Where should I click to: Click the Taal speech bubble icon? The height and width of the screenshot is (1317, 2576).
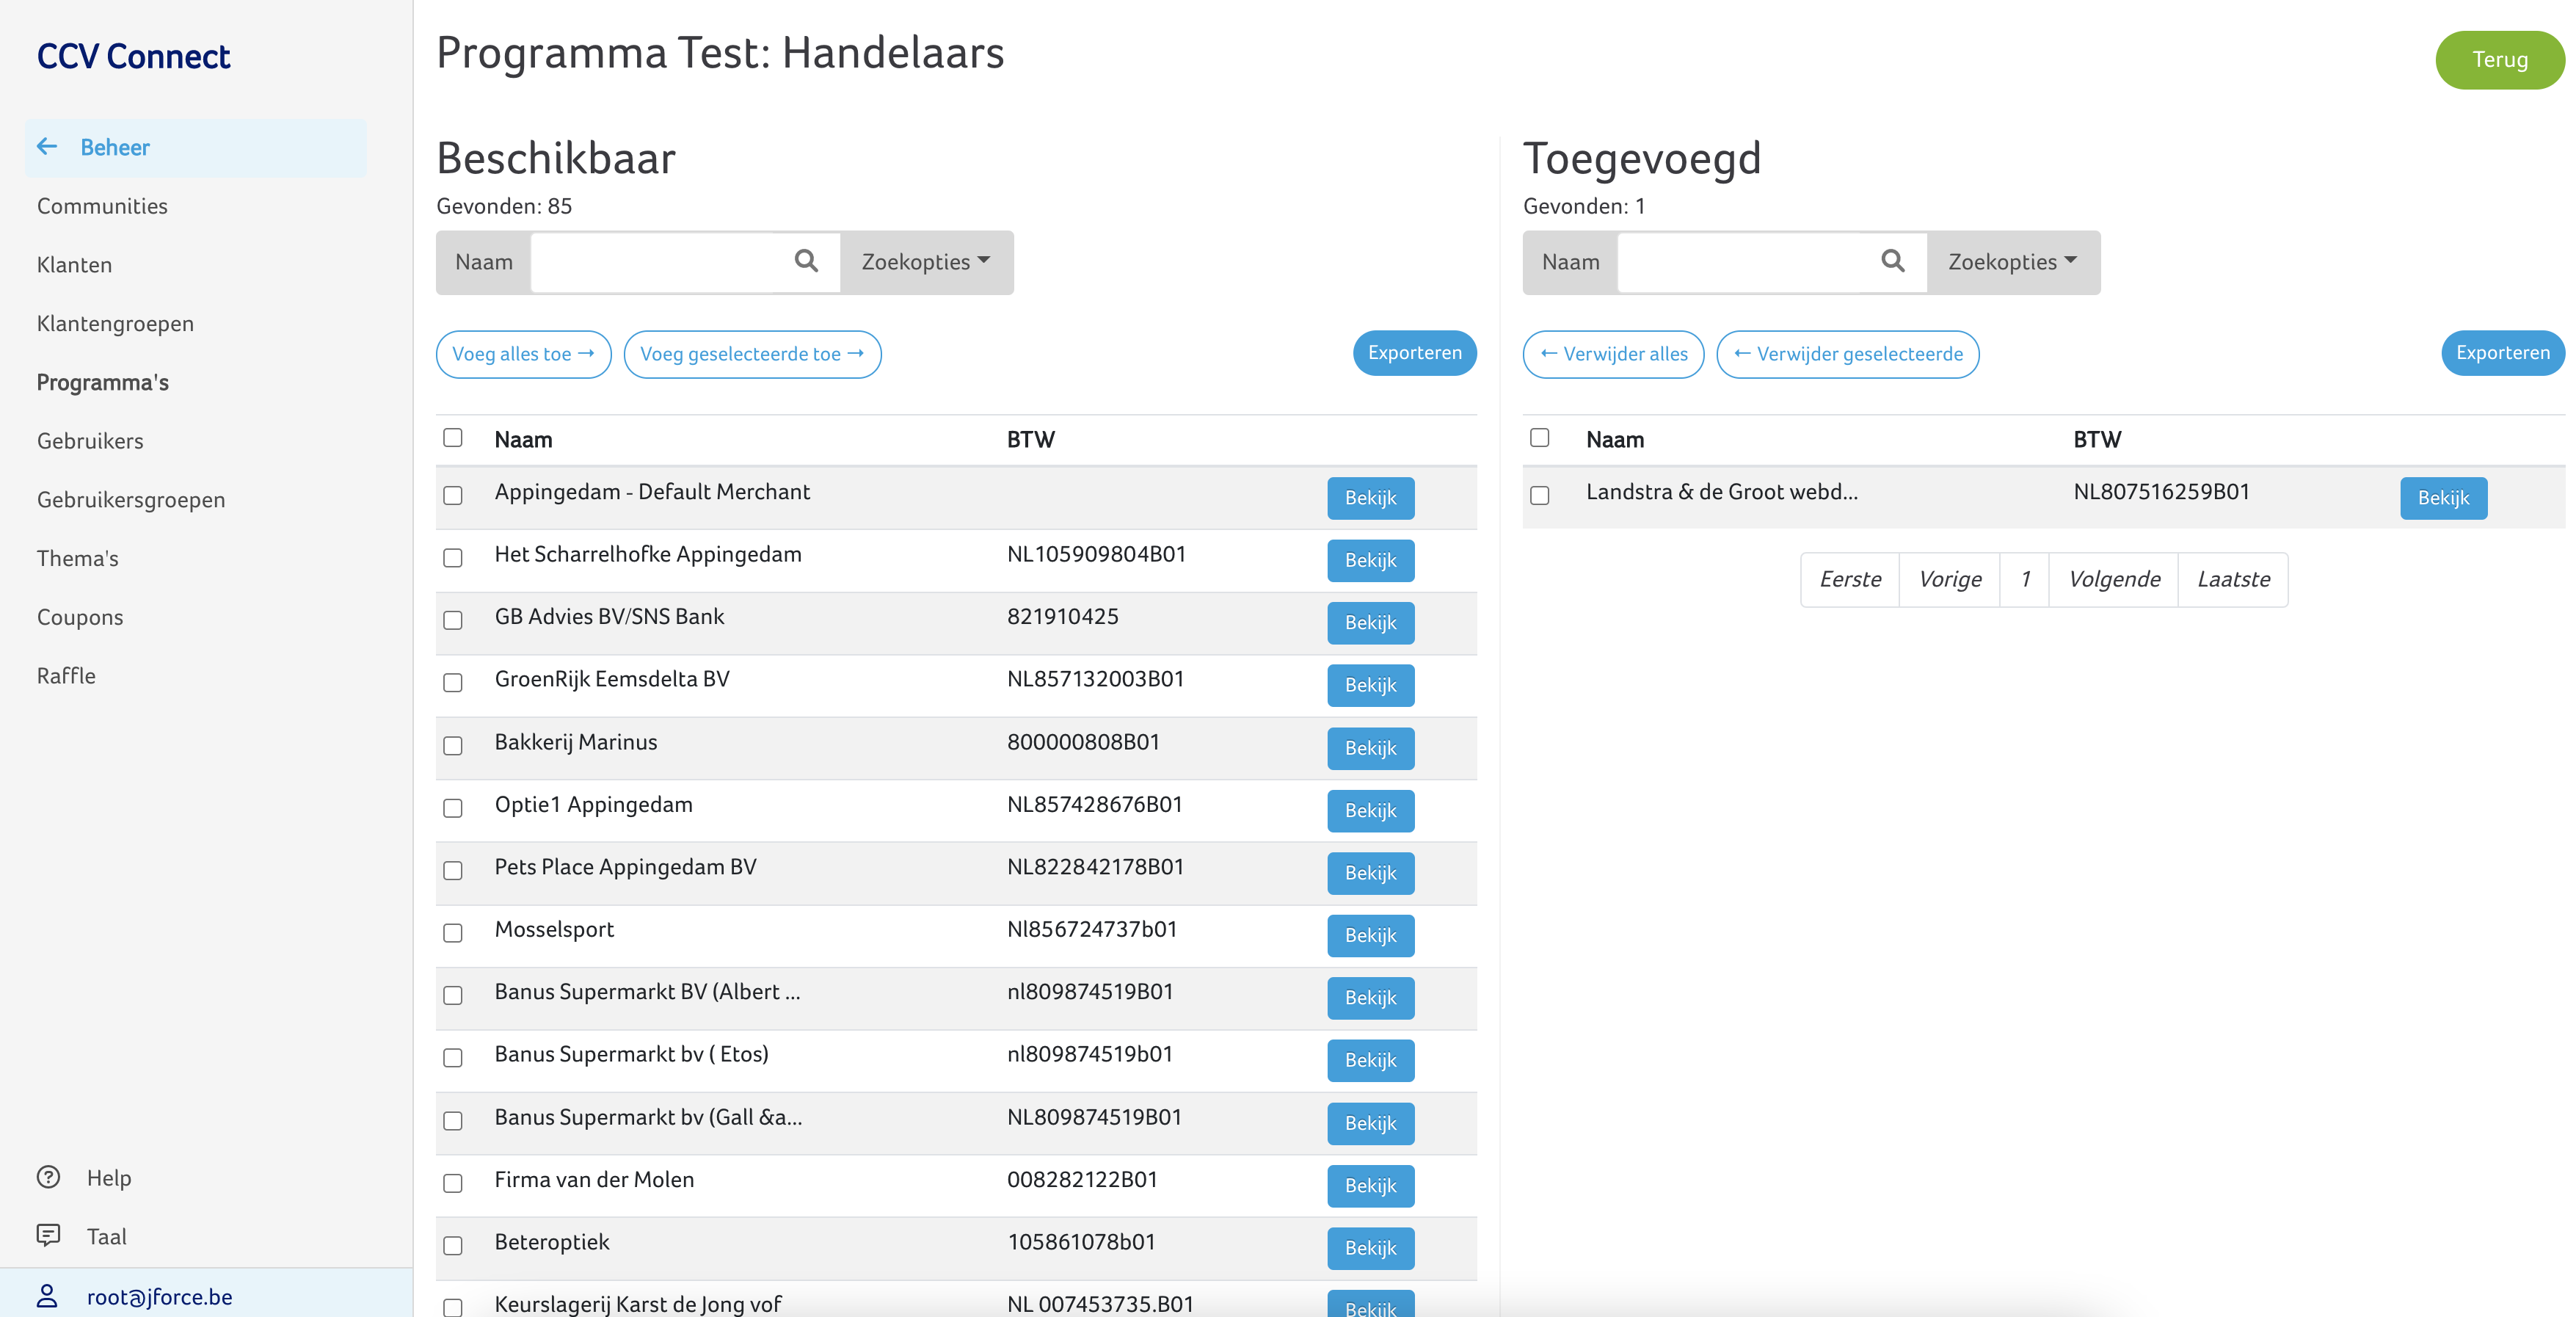[x=48, y=1235]
